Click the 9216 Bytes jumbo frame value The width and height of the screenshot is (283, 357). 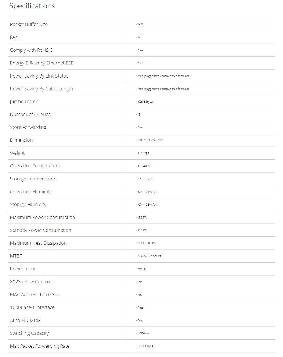tap(146, 102)
